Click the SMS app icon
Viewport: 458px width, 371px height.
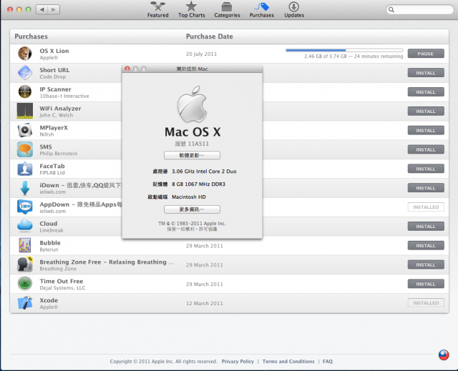[25, 149]
